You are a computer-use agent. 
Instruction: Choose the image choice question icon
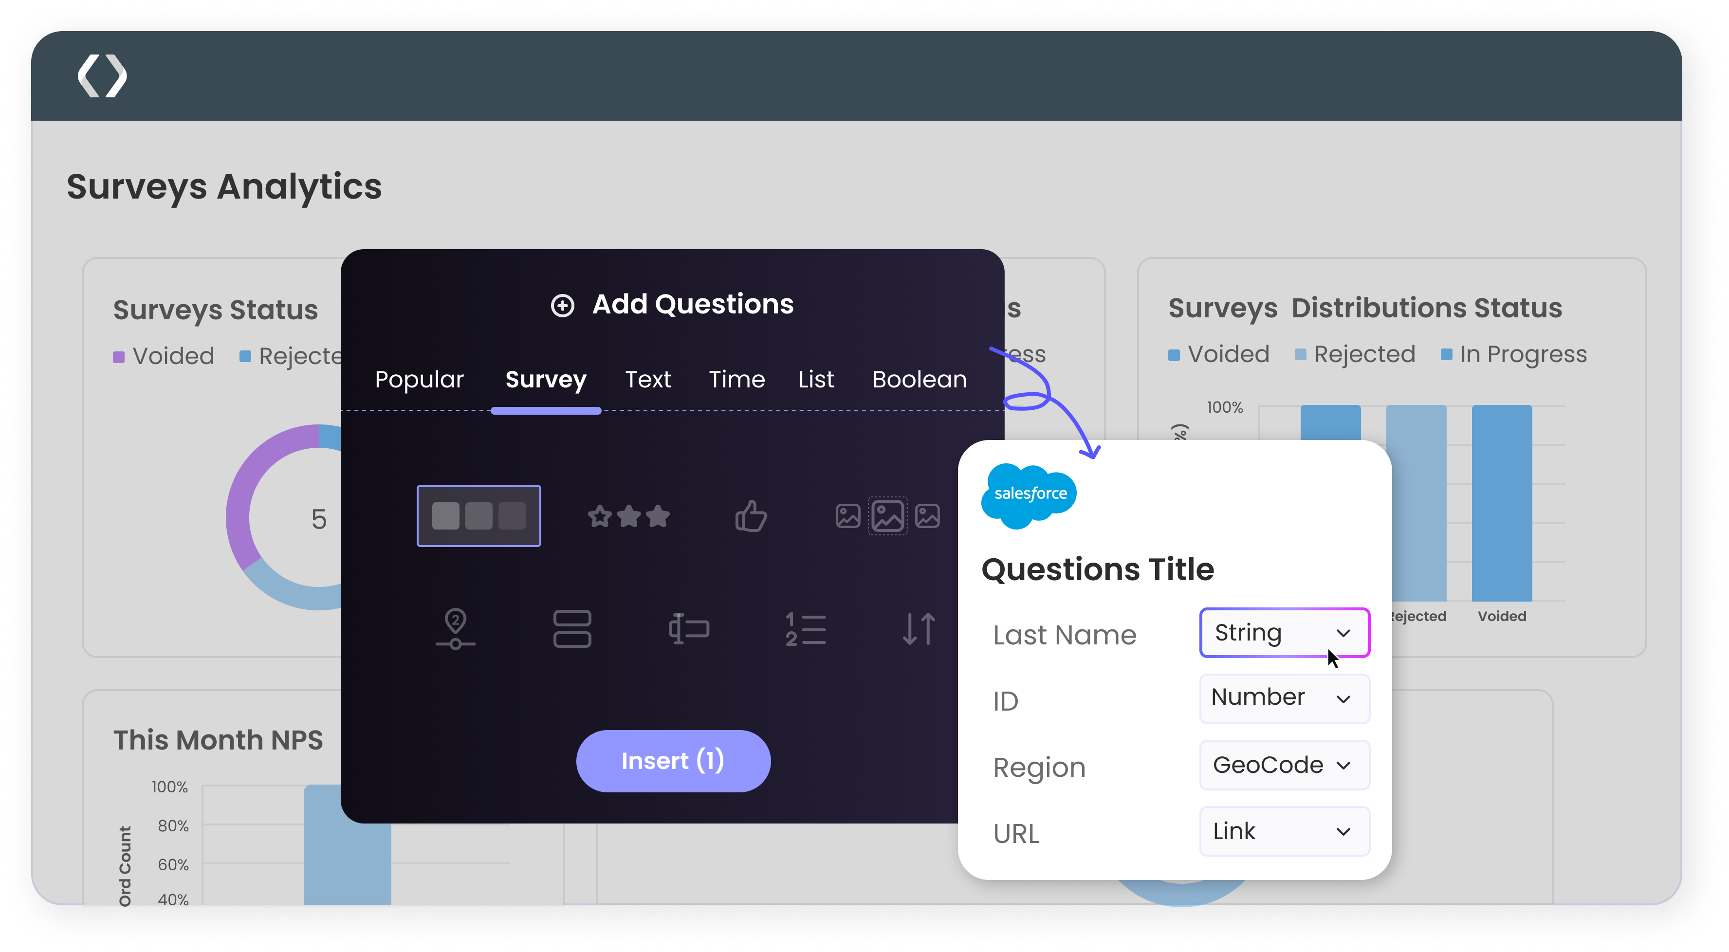pos(887,516)
